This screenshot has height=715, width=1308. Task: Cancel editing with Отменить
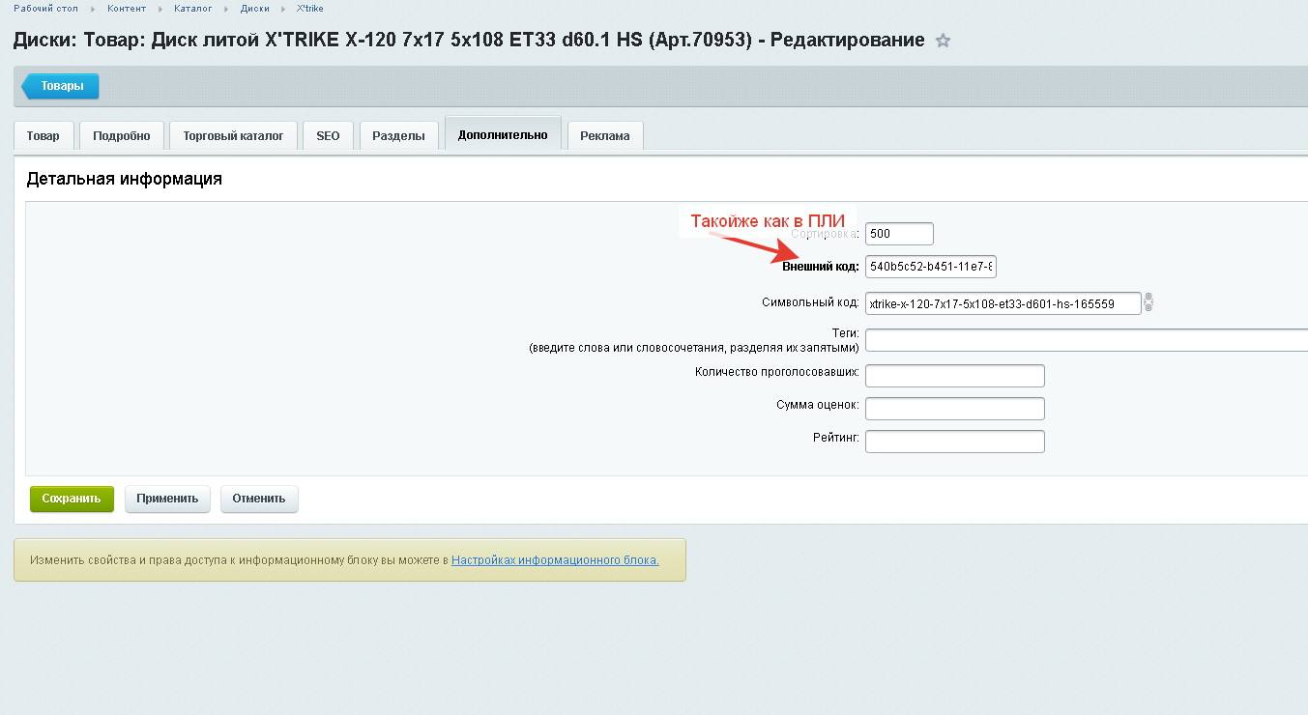pyautogui.click(x=259, y=499)
